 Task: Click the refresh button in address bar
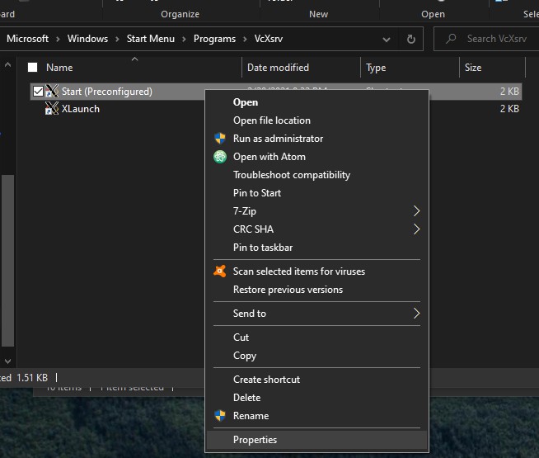click(411, 39)
